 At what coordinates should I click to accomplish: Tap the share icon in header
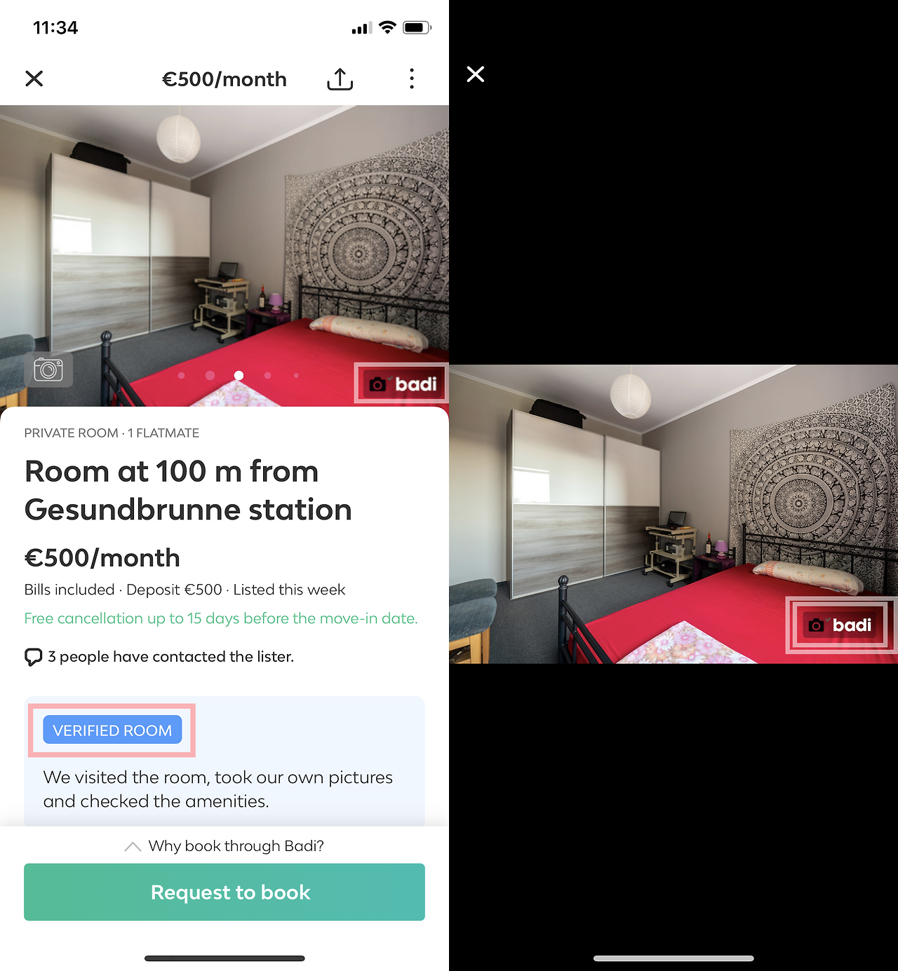click(340, 79)
